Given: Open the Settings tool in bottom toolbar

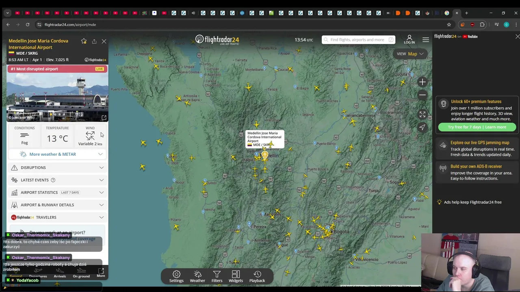Looking at the screenshot, I should [x=176, y=277].
